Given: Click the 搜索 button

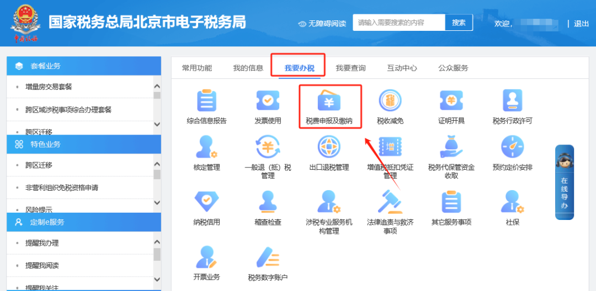Looking at the screenshot, I should click(x=459, y=23).
